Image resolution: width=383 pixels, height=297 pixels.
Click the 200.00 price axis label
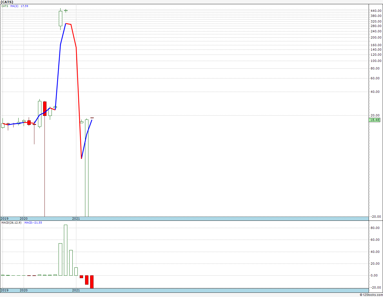[376, 38]
